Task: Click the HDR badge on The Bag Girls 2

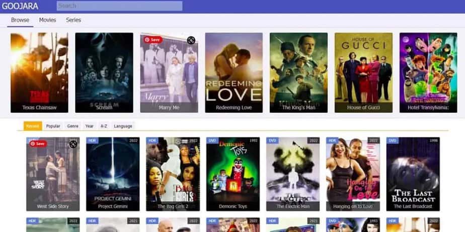Action: 152,140
